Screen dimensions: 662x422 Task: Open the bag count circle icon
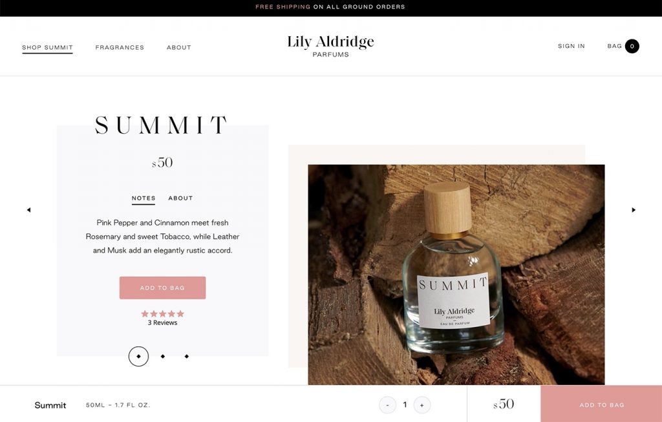click(632, 47)
